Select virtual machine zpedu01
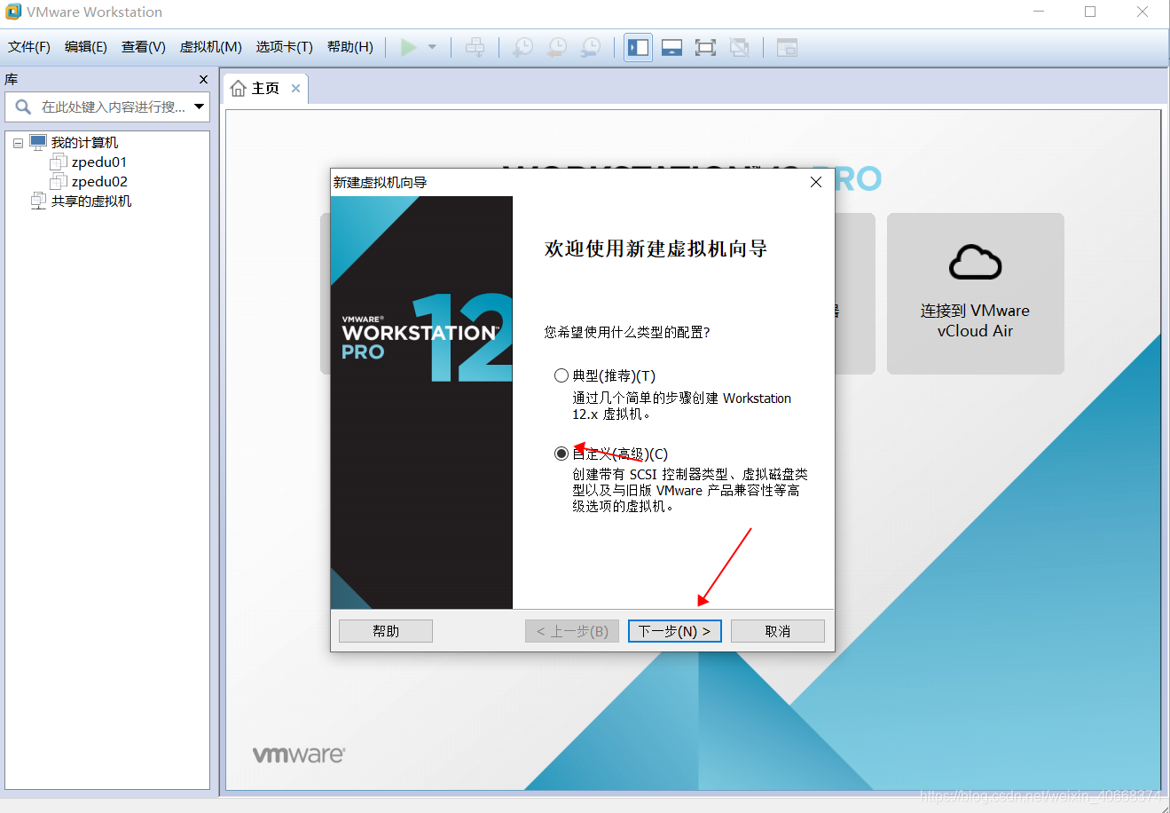 [x=99, y=162]
